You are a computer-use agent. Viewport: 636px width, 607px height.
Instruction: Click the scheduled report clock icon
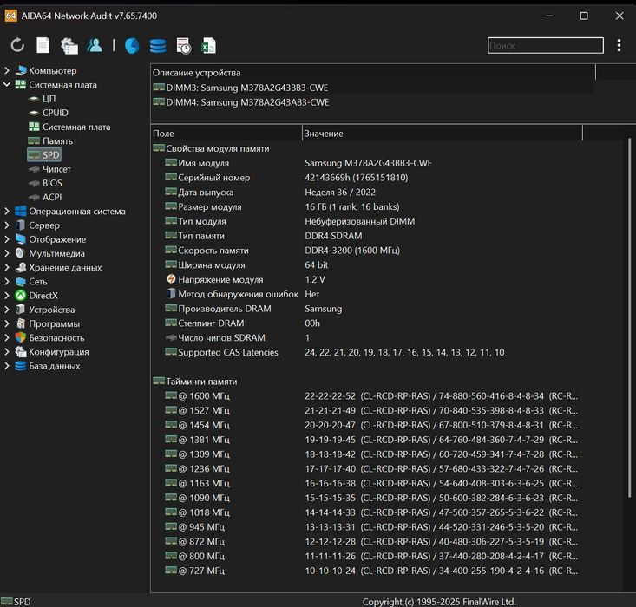tap(183, 46)
